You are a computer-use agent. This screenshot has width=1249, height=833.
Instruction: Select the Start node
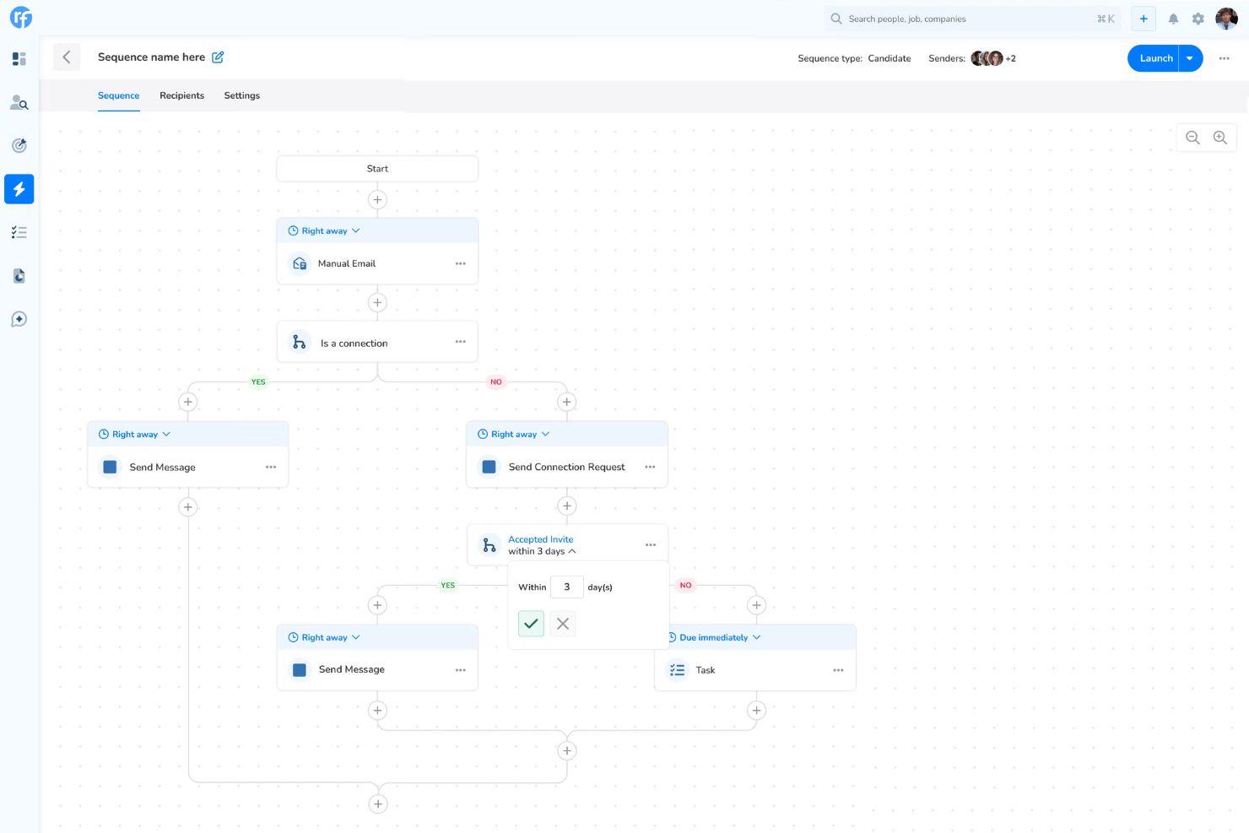point(377,169)
